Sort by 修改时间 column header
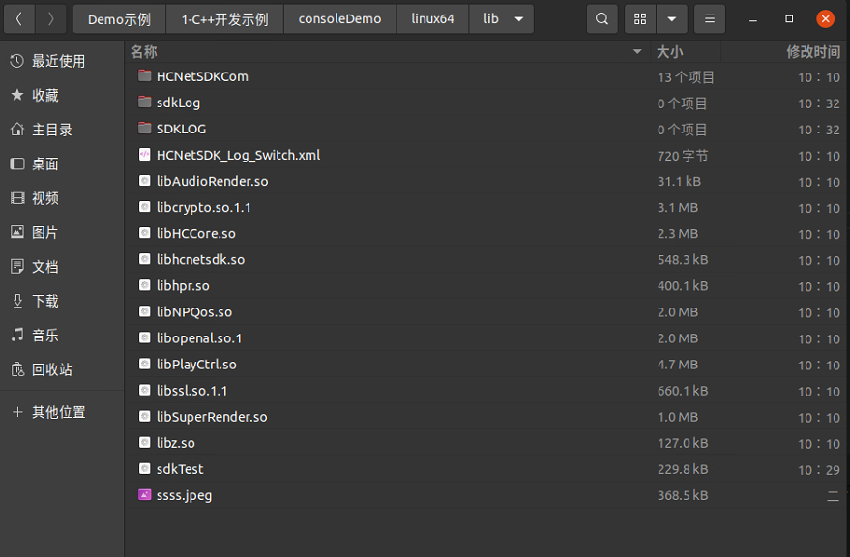The image size is (850, 557). click(x=785, y=52)
